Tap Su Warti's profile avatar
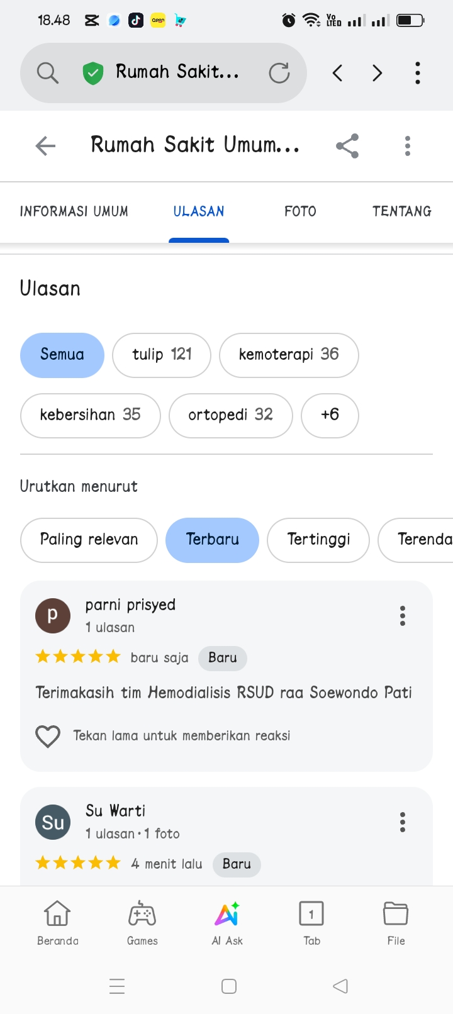Viewport: 453px width, 1014px height. tap(53, 822)
